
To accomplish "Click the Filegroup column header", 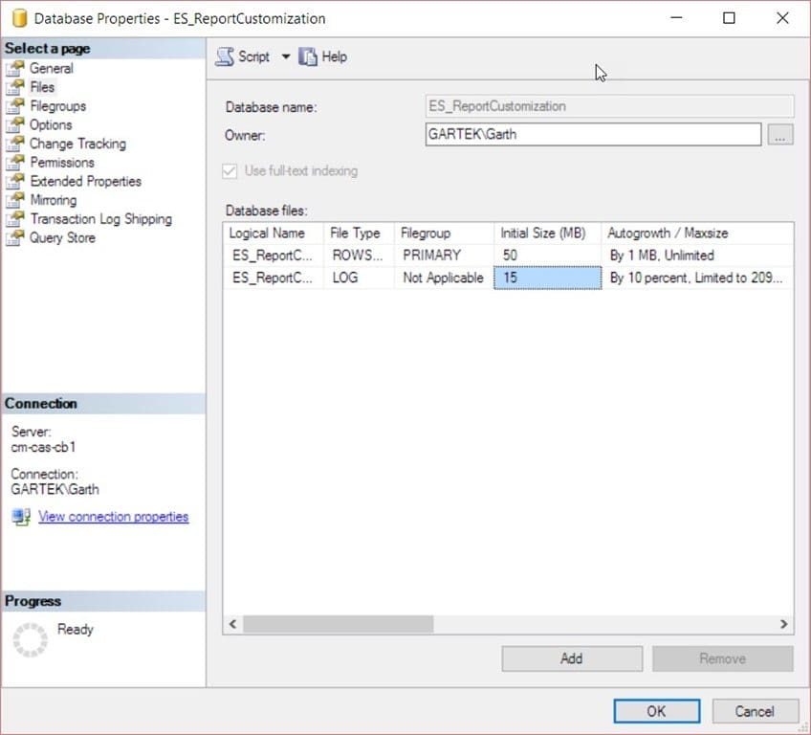I will 444,234.
